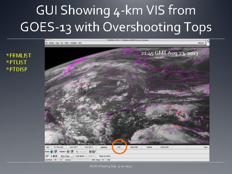
Task: Click the Lightning button
Action: (104, 147)
